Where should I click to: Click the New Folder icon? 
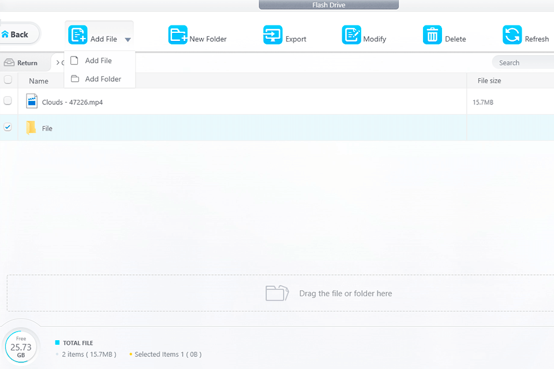178,35
